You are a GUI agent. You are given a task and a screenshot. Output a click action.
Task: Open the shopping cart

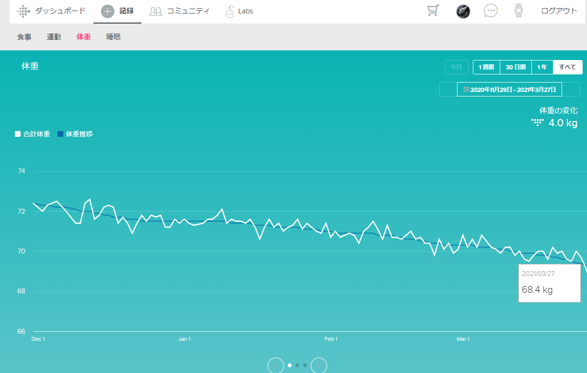tap(433, 11)
